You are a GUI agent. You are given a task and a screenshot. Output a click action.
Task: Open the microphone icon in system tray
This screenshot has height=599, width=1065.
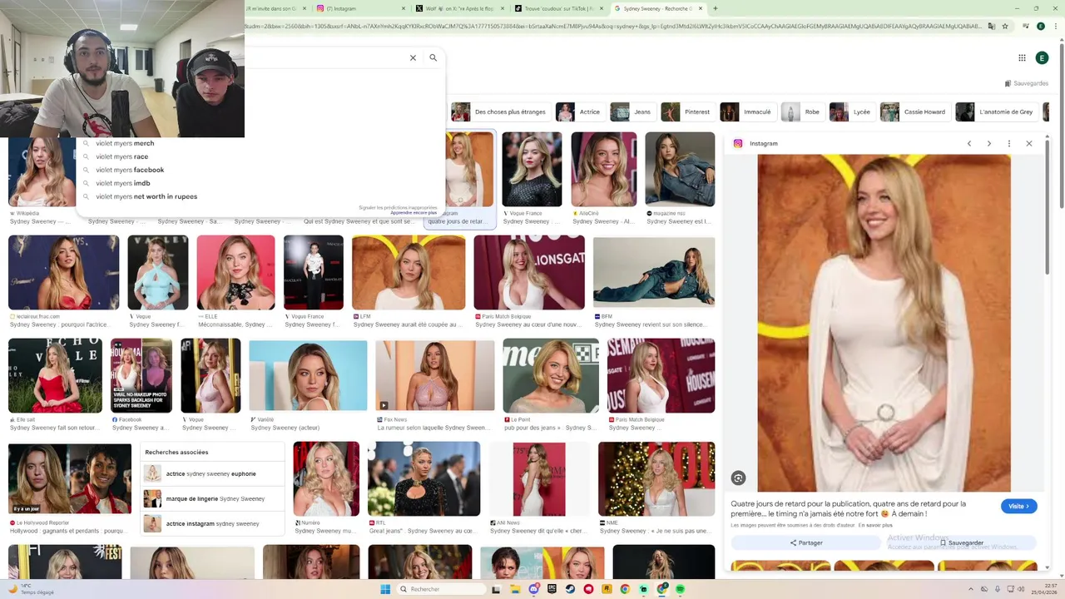click(x=998, y=589)
